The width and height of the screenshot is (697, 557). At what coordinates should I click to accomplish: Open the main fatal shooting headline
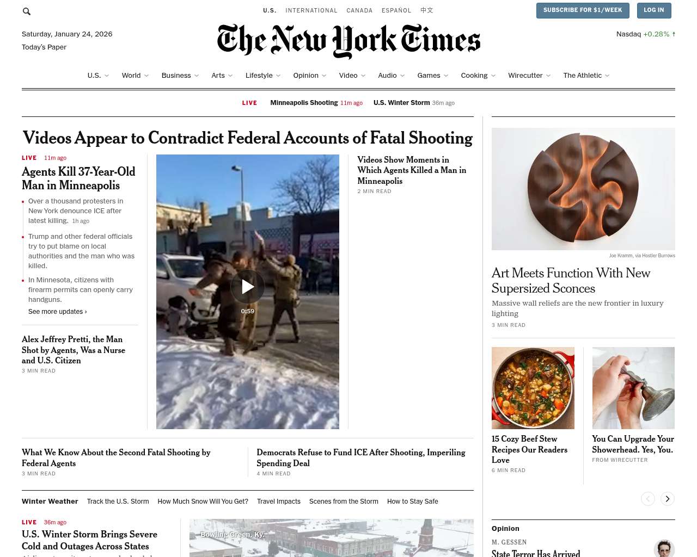point(248,138)
